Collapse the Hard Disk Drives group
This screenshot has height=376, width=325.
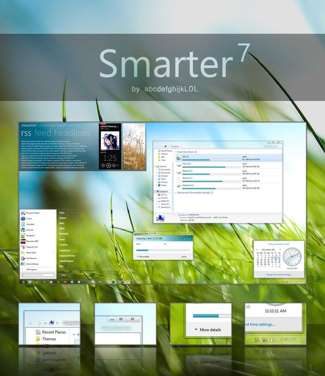176,152
